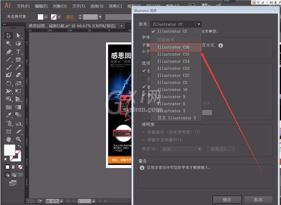Select 保留路径(放弃透明度) radio button
This screenshot has height=205, width=281.
click(x=143, y=132)
